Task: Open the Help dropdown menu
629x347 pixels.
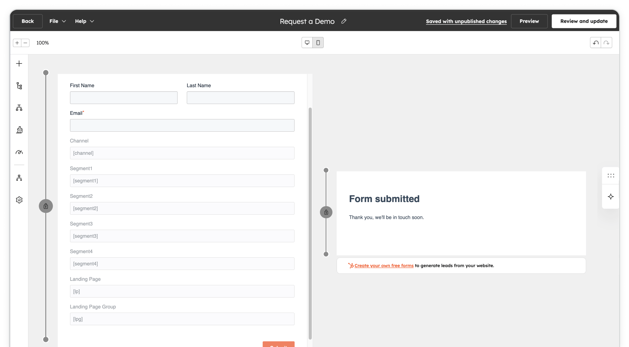Action: pos(84,21)
